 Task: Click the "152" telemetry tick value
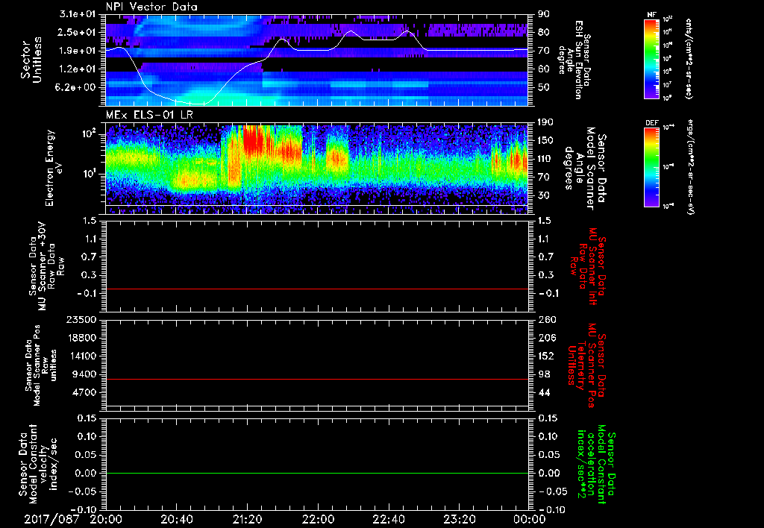[x=545, y=356]
